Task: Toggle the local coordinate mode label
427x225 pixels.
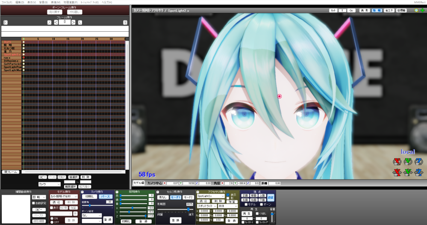Action: click(408, 152)
